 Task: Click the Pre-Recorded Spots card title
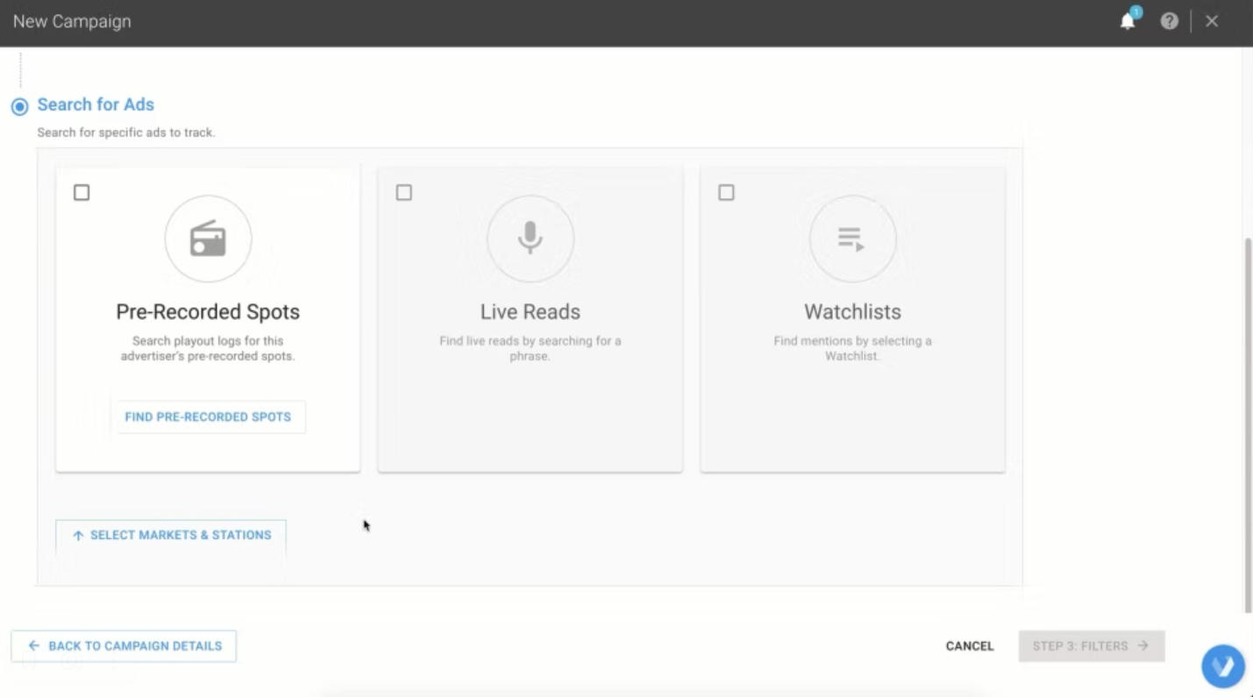coord(208,312)
